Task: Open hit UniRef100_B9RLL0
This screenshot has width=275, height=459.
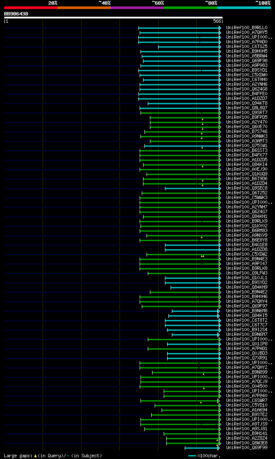Action: pyautogui.click(x=247, y=28)
